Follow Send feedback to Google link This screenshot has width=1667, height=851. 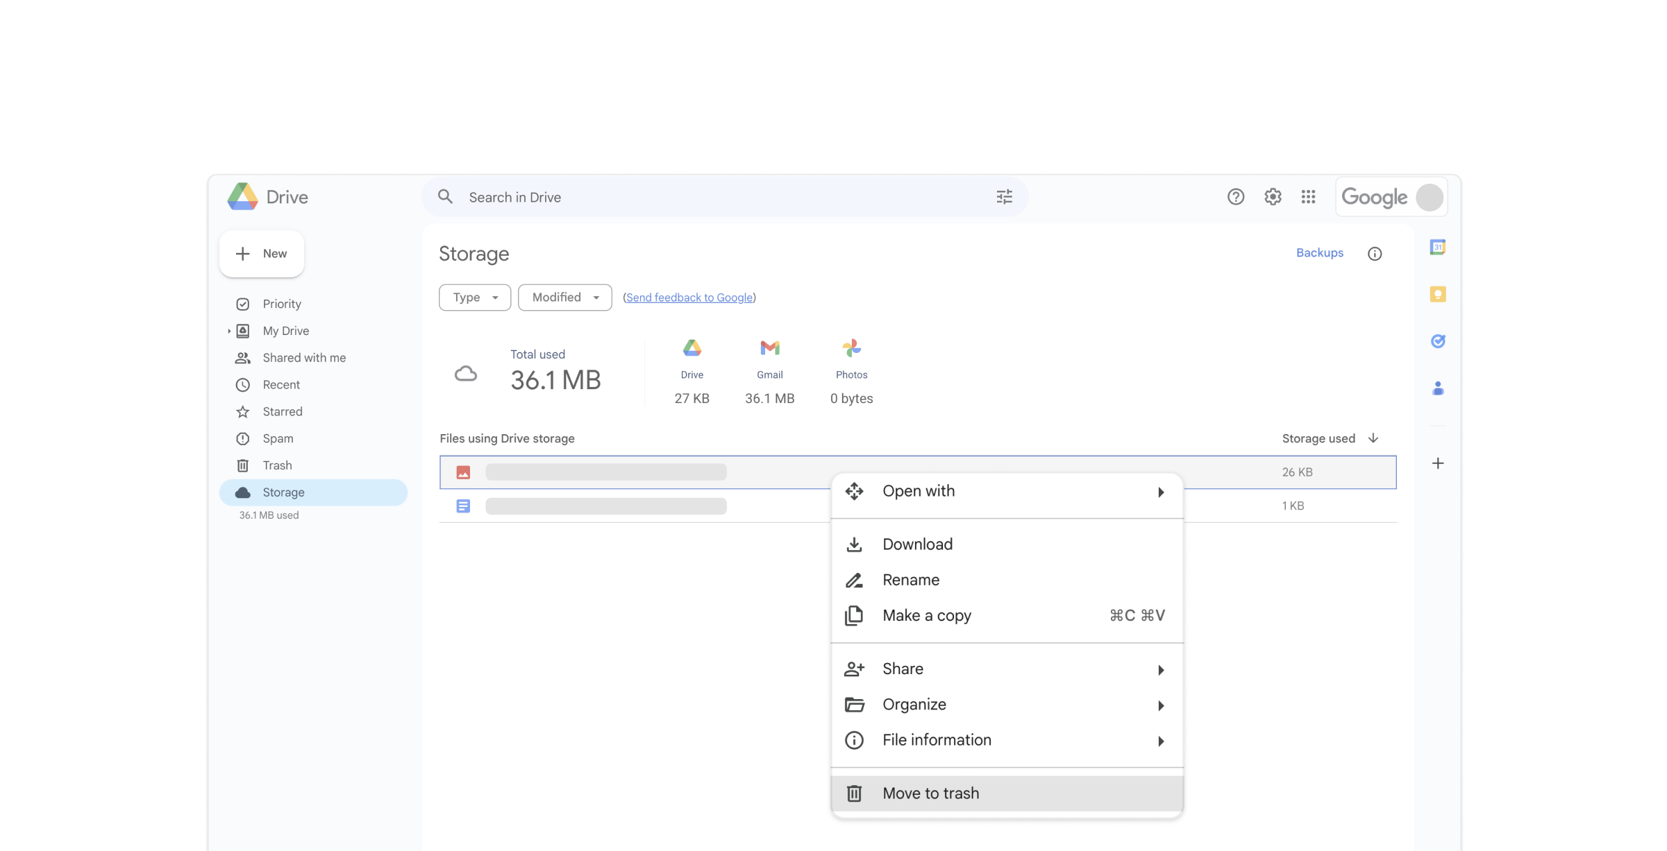tap(689, 298)
